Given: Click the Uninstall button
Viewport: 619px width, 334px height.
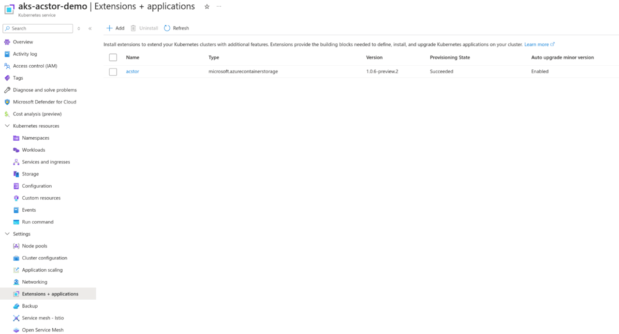Looking at the screenshot, I should pos(145,28).
